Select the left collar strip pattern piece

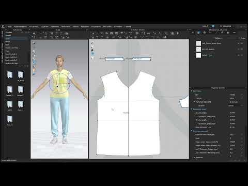tap(114, 59)
